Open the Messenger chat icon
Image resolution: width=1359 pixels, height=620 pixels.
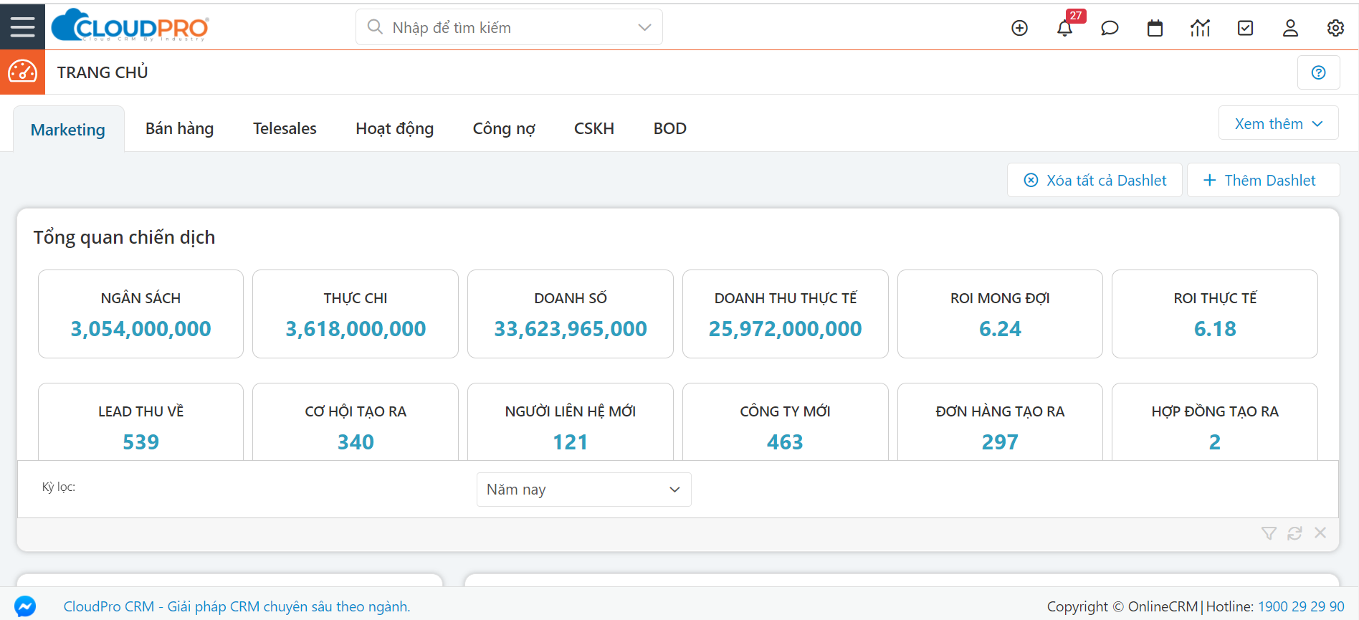coord(25,606)
